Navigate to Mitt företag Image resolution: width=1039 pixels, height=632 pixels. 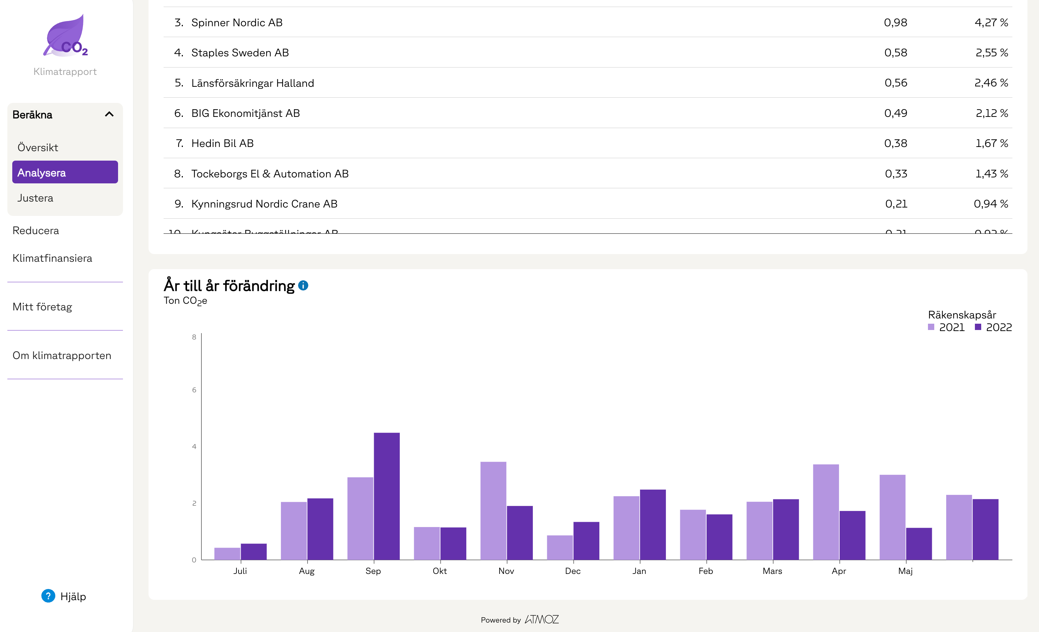click(42, 307)
